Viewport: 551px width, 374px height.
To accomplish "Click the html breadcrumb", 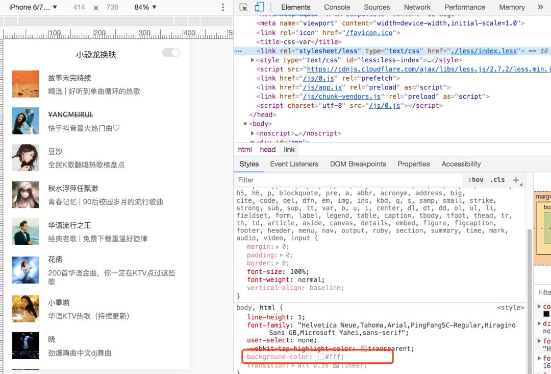I will pyautogui.click(x=244, y=150).
